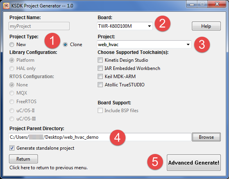Select the Clone project type radio button

click(x=65, y=45)
